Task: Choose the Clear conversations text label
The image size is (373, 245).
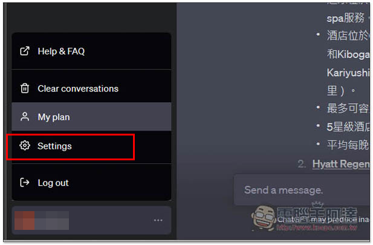Action: click(78, 88)
